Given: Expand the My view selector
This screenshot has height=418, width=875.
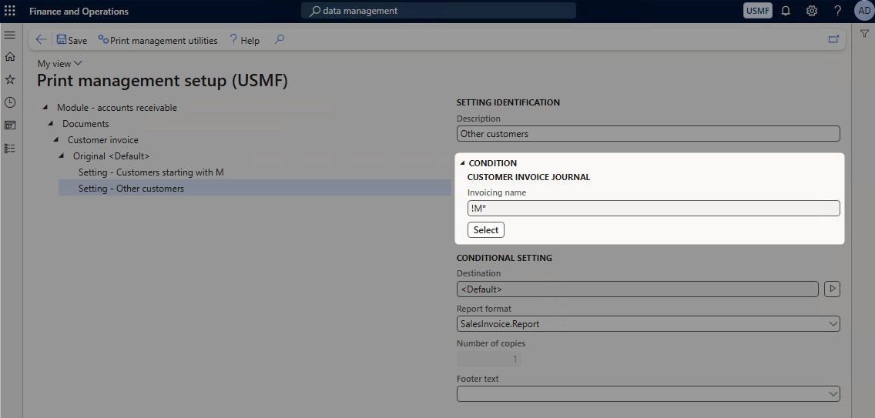Looking at the screenshot, I should tap(60, 64).
